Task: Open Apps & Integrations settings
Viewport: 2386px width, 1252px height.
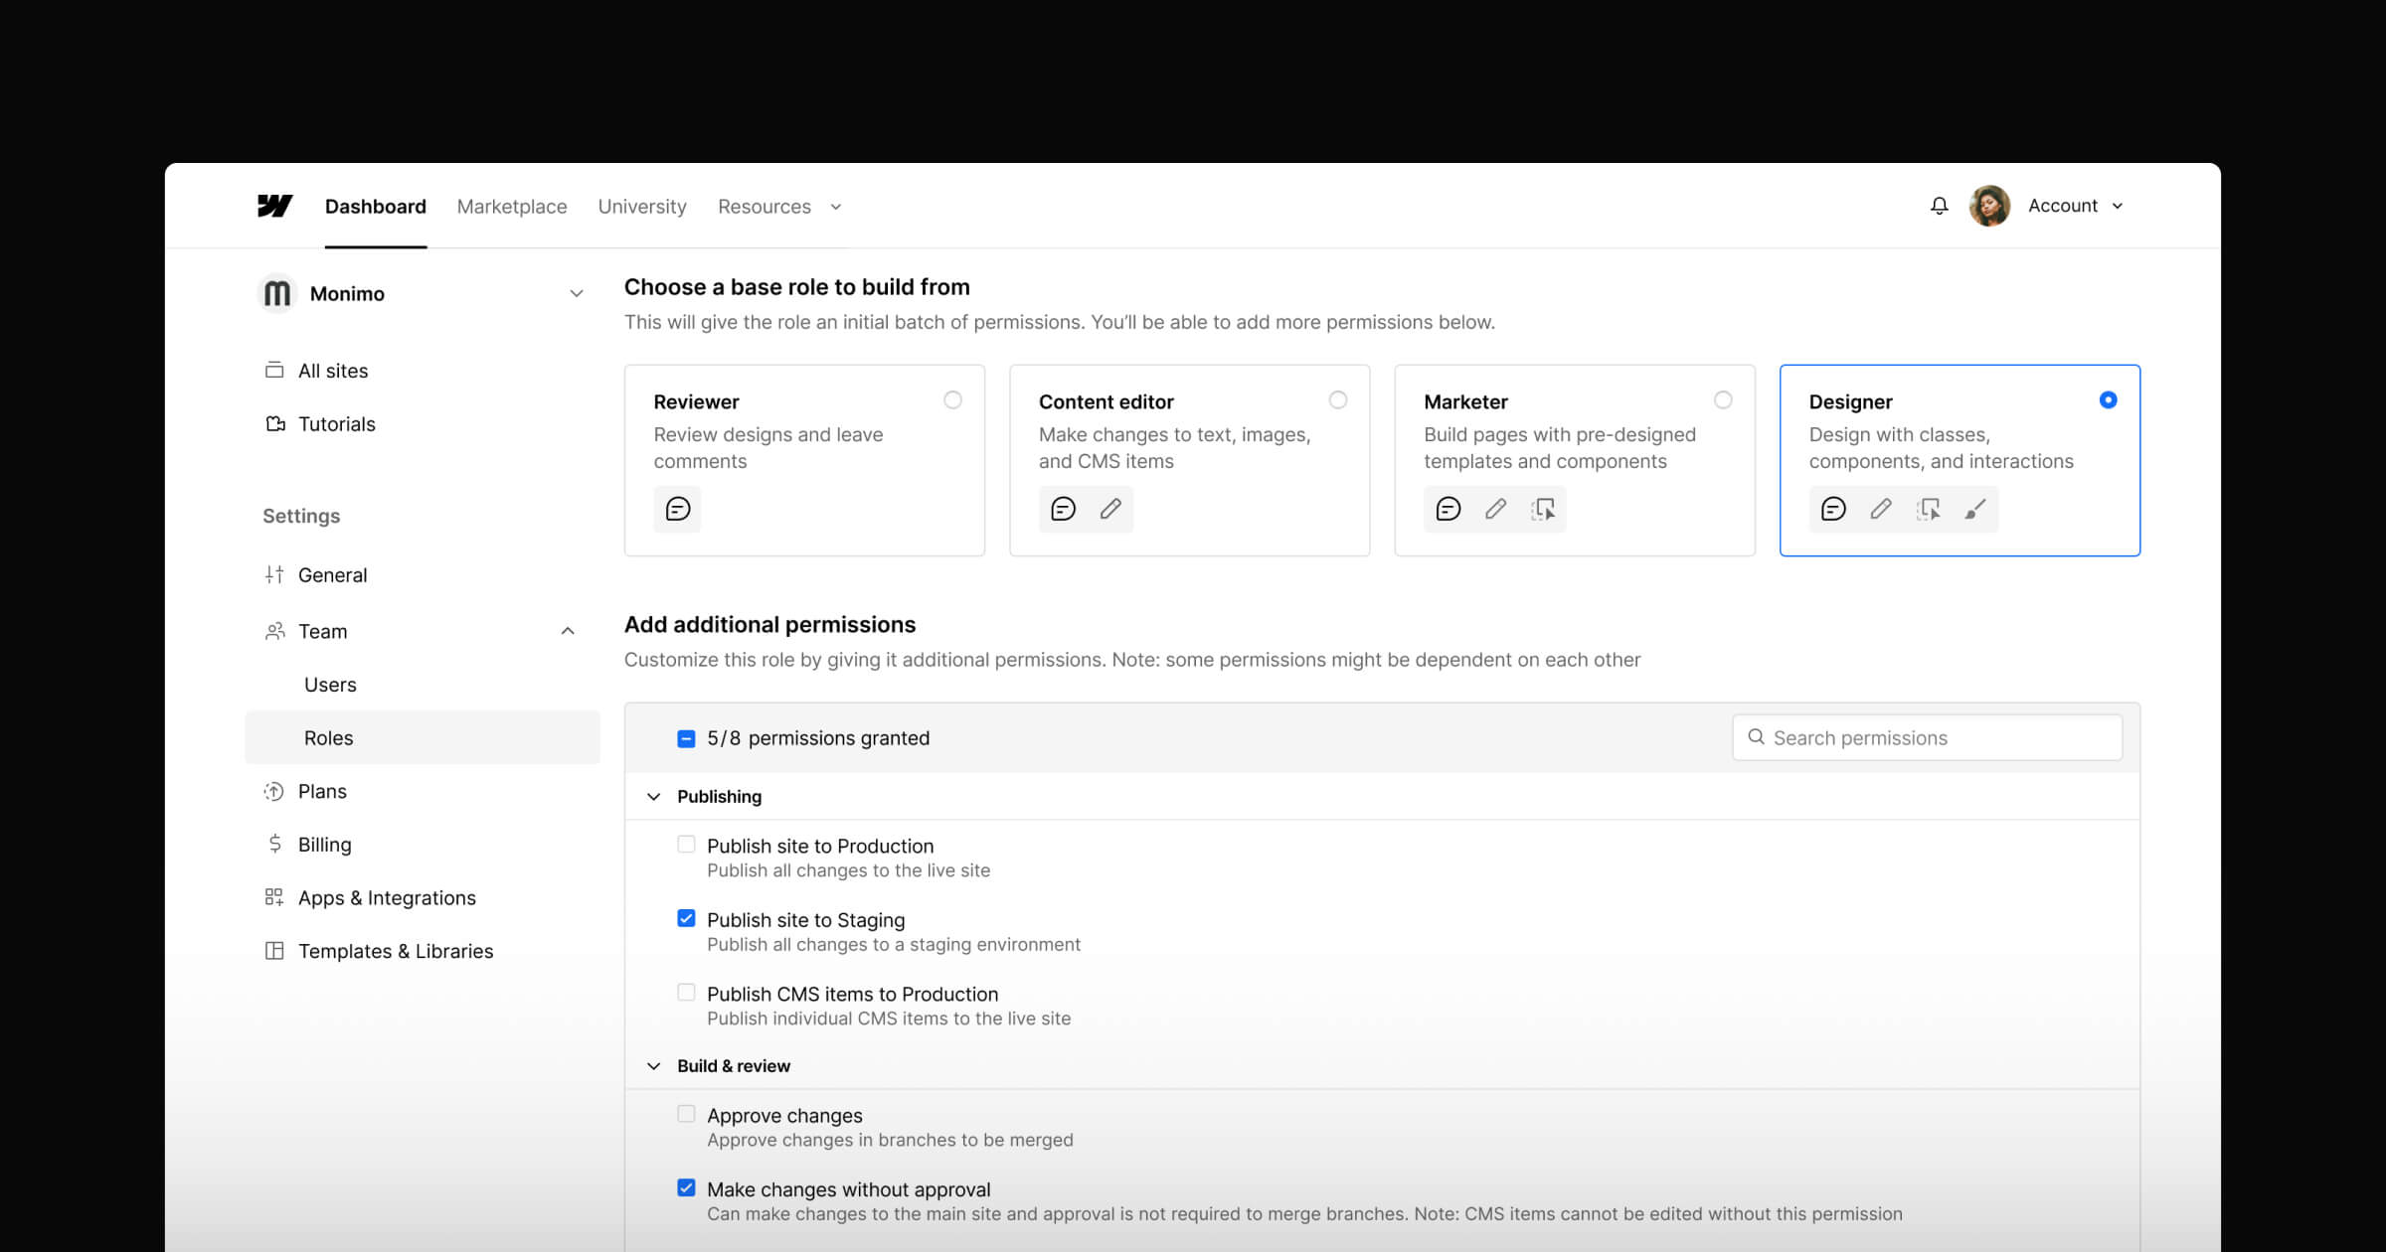Action: (387, 898)
